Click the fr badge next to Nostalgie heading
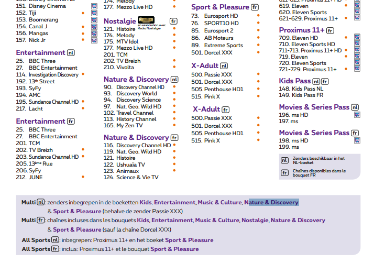Screen dimensions: 374x263 pyautogui.click(x=173, y=21)
